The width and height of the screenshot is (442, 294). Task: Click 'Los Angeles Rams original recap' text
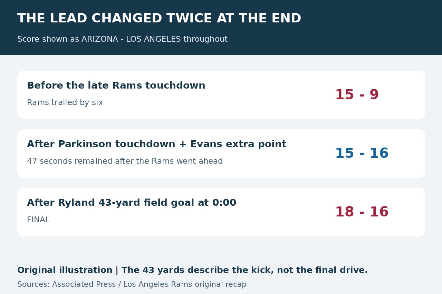185,284
